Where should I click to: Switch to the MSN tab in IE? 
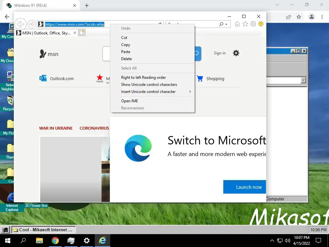(47, 33)
